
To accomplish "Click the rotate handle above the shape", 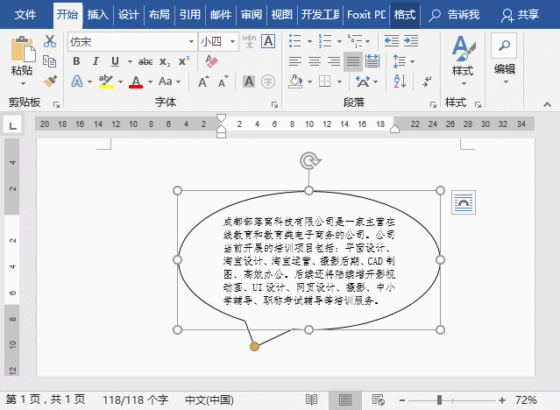I will coord(308,160).
